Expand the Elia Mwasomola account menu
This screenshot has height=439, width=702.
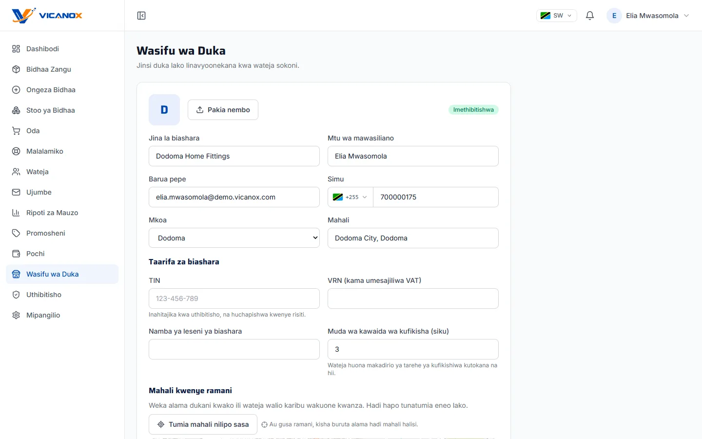(648, 16)
